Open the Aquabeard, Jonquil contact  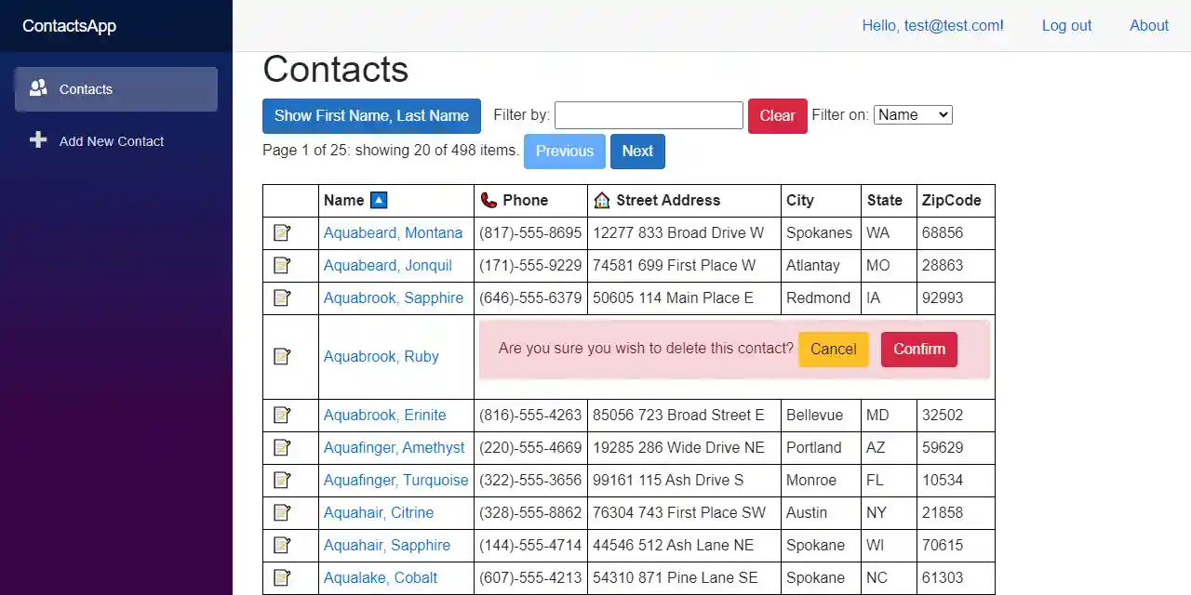click(x=387, y=265)
